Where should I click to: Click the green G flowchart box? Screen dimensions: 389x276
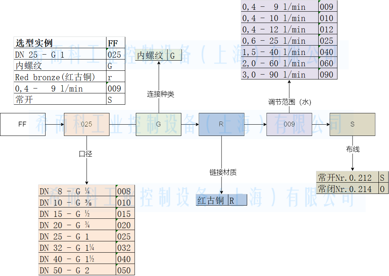[158, 124]
